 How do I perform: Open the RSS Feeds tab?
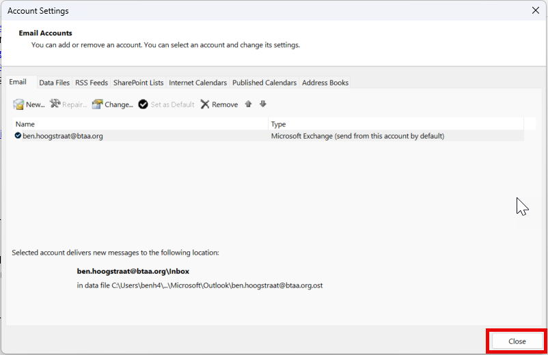(92, 83)
